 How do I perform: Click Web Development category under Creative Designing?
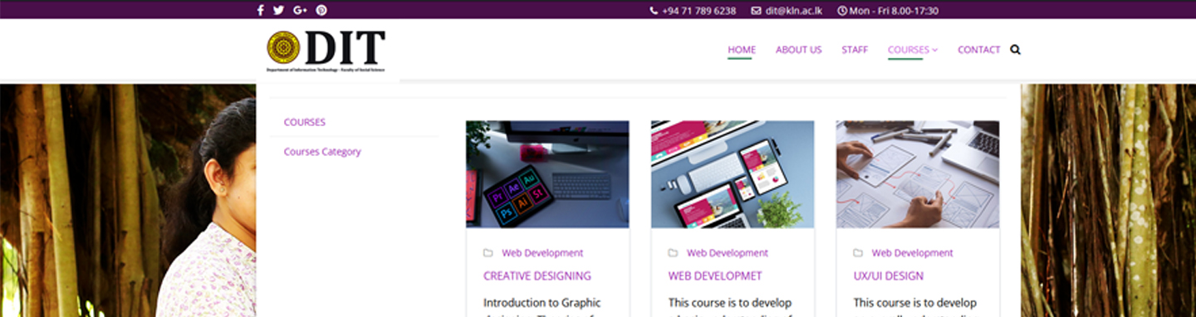click(542, 253)
